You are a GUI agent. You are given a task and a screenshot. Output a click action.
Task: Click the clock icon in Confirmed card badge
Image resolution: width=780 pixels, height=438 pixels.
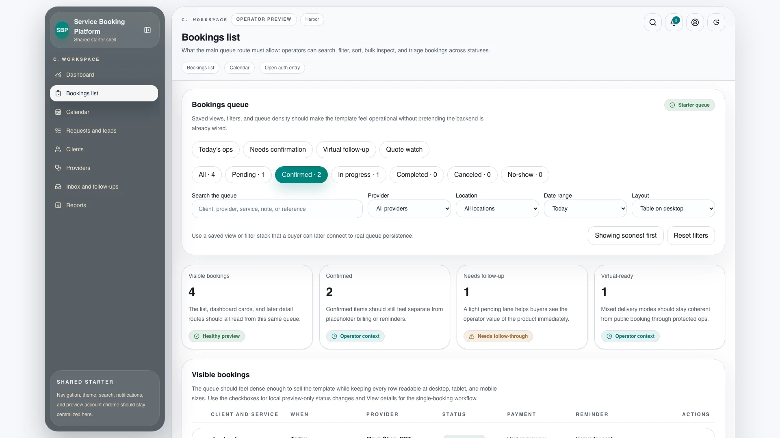[x=334, y=336]
